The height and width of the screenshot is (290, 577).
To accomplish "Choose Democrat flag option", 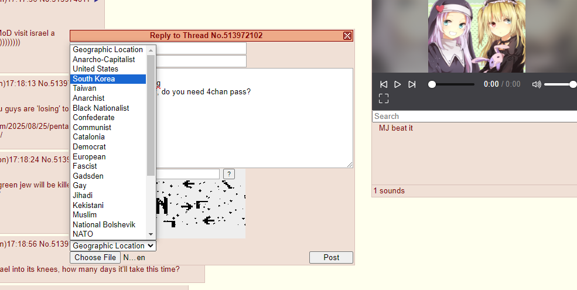I will pyautogui.click(x=108, y=147).
